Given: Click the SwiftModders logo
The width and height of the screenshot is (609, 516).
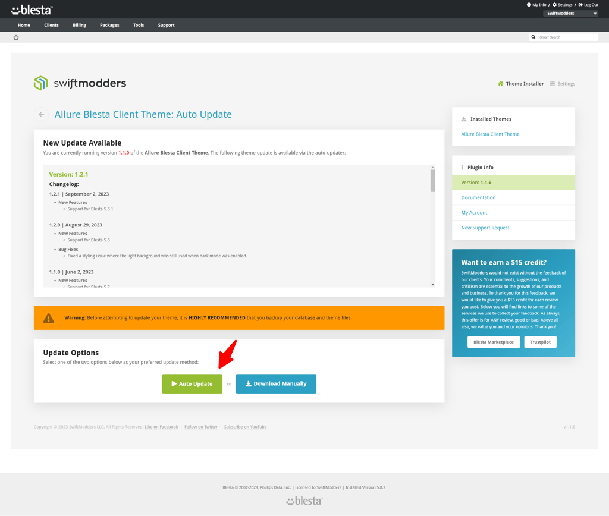Looking at the screenshot, I should point(80,83).
